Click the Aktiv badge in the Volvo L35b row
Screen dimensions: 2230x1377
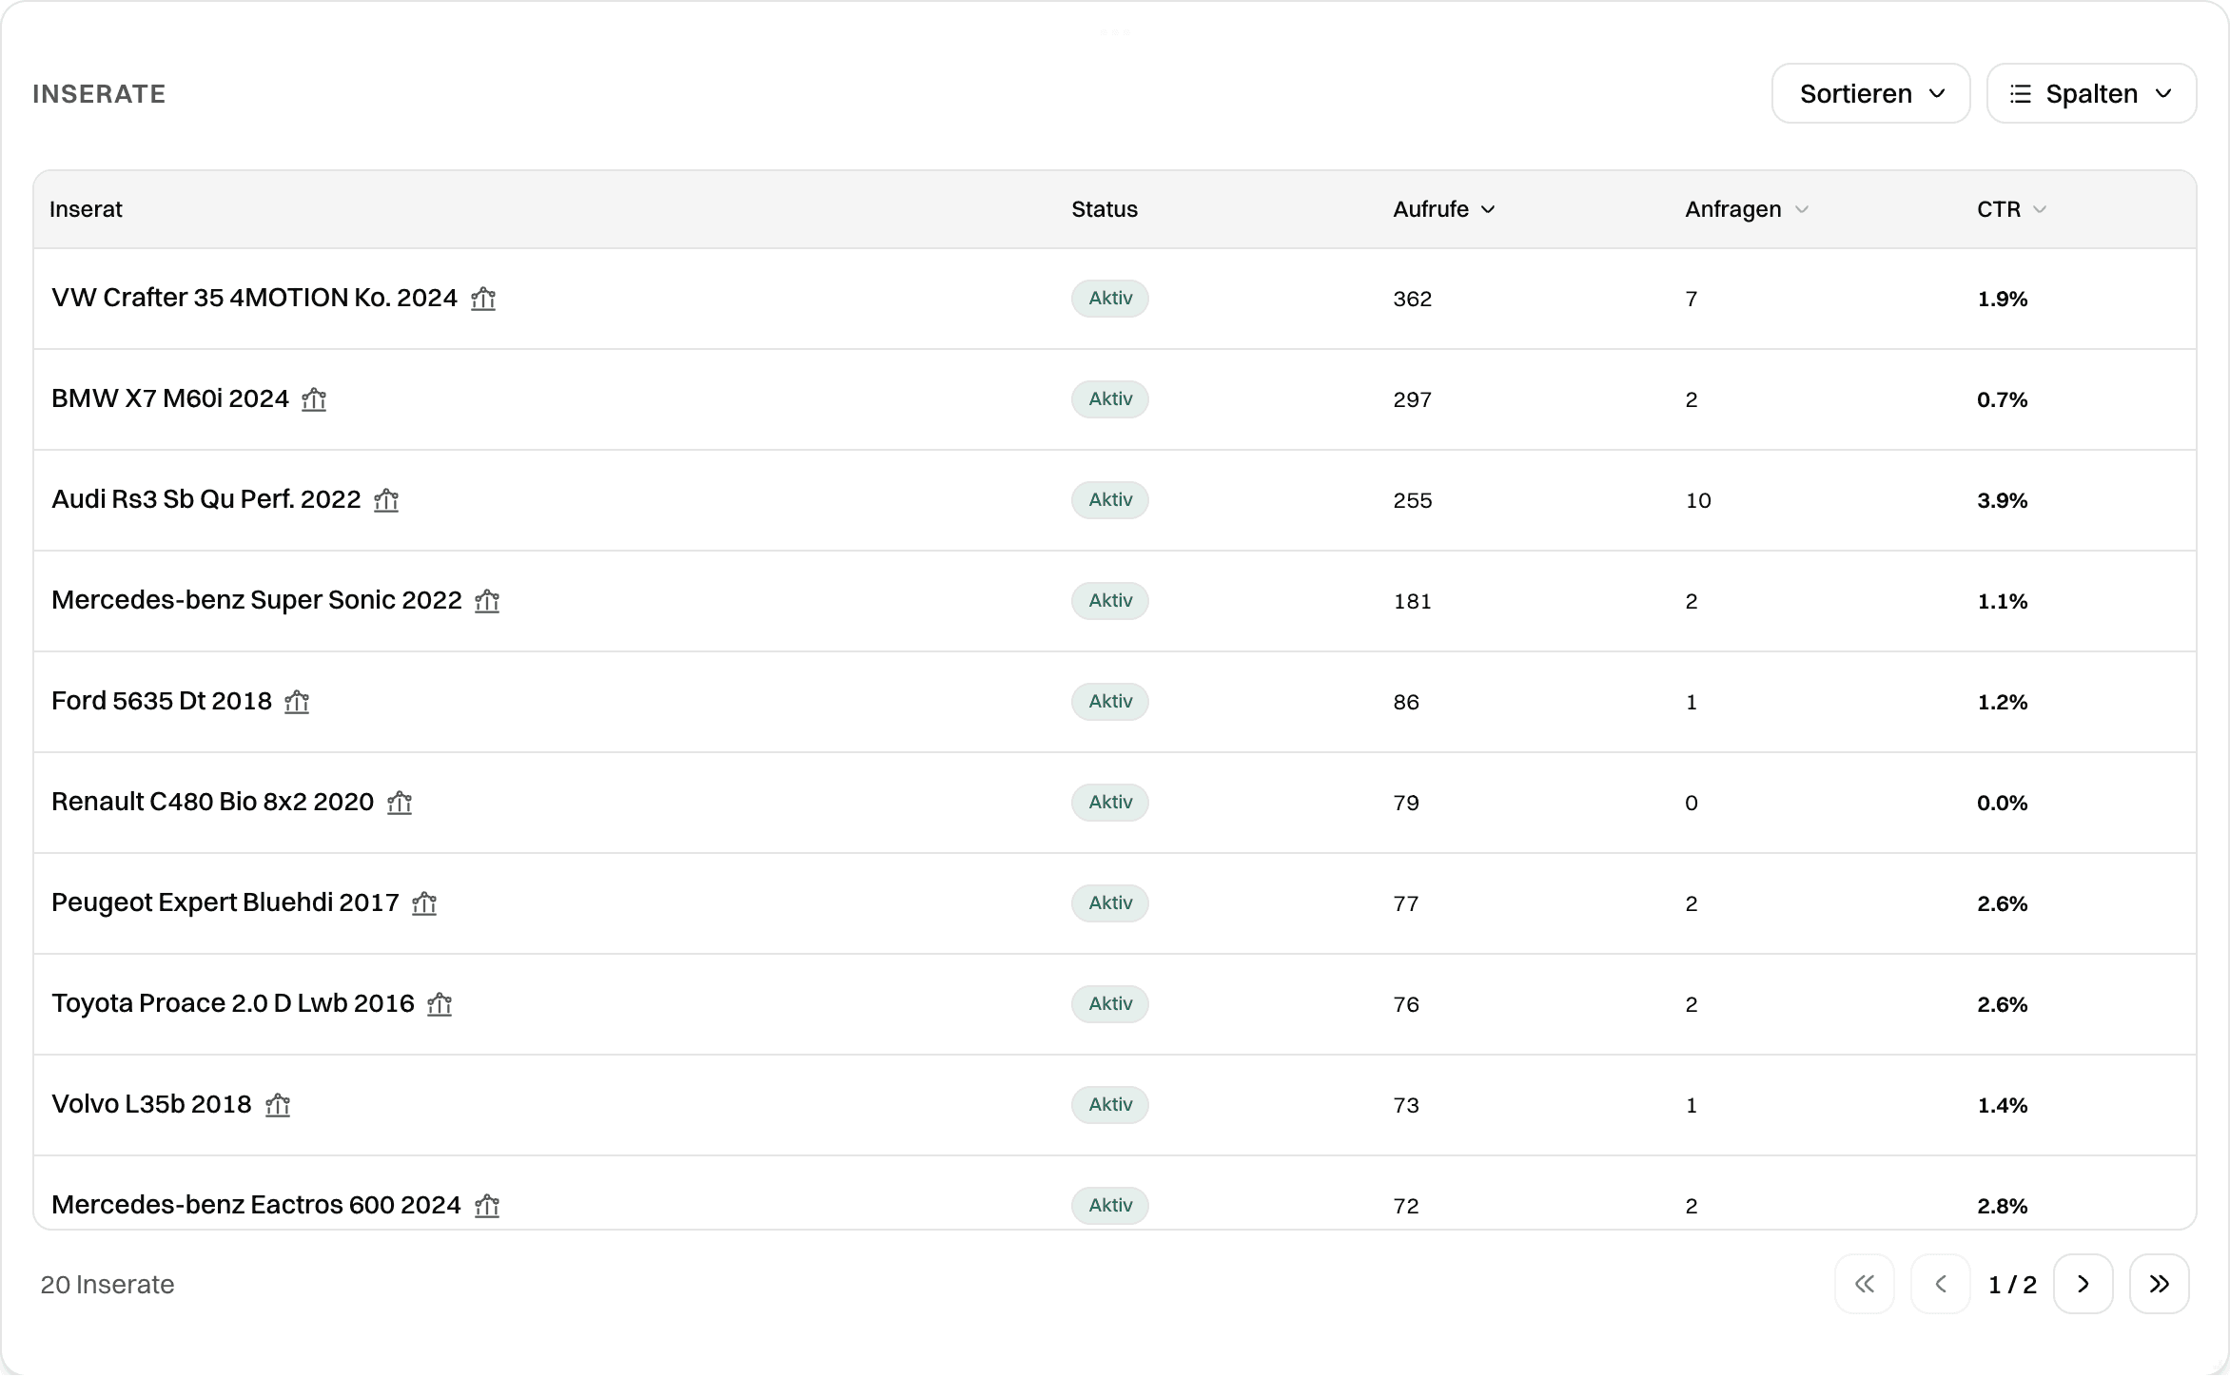pos(1110,1105)
